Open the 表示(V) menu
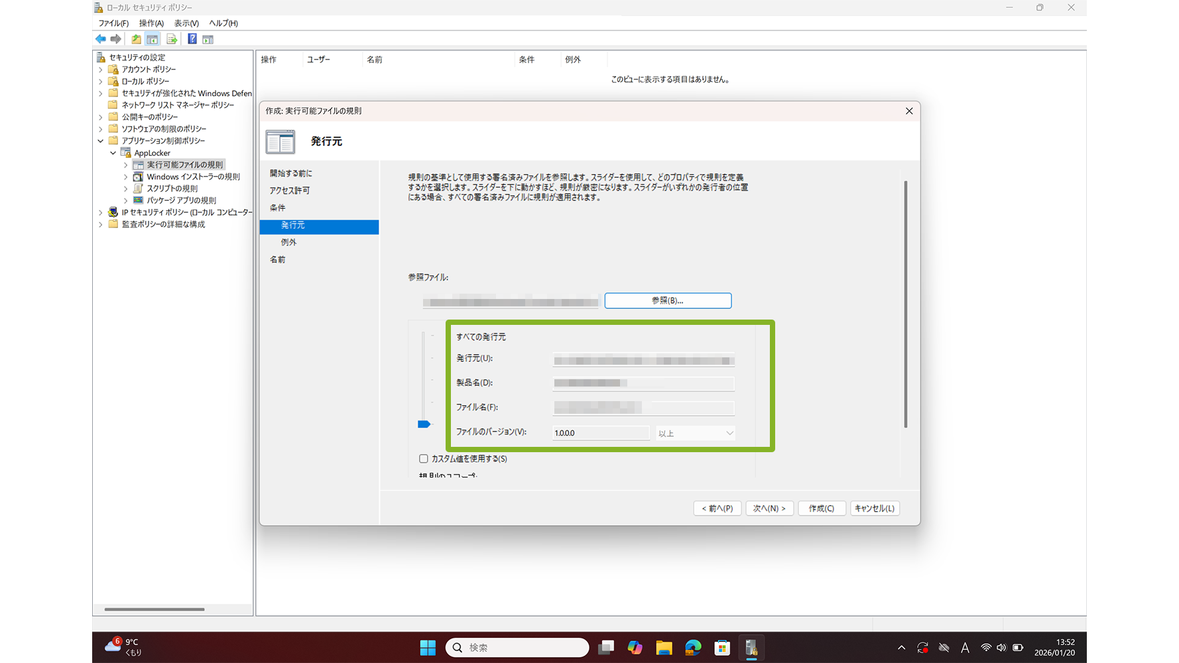Viewport: 1179px width, 663px height. 186,23
